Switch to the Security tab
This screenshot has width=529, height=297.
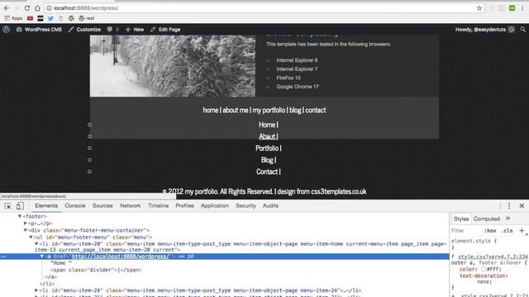(245, 205)
